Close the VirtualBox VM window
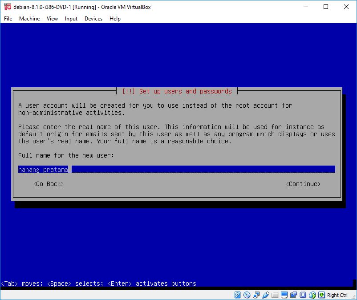 346,7
